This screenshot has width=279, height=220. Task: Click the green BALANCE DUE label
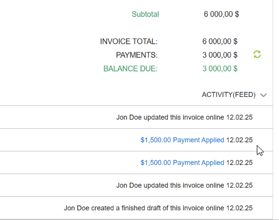point(130,69)
